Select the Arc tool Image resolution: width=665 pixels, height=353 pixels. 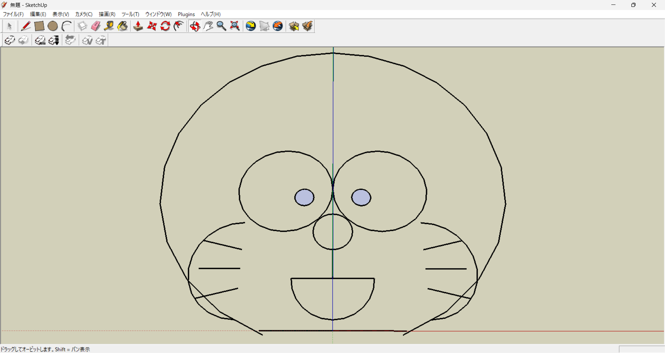click(66, 26)
